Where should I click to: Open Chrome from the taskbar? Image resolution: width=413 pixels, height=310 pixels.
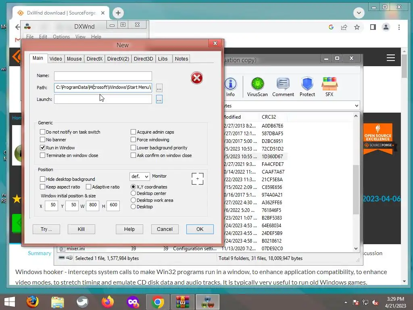click(x=158, y=302)
